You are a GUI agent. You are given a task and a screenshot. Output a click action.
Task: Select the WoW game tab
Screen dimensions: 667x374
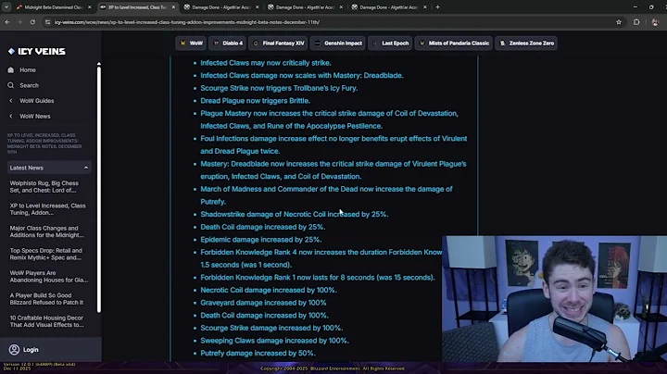pyautogui.click(x=191, y=43)
